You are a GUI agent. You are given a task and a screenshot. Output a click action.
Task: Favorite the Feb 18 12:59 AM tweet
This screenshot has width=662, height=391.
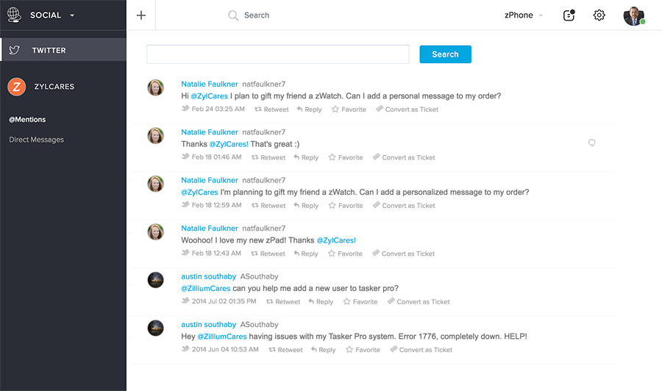tap(346, 206)
